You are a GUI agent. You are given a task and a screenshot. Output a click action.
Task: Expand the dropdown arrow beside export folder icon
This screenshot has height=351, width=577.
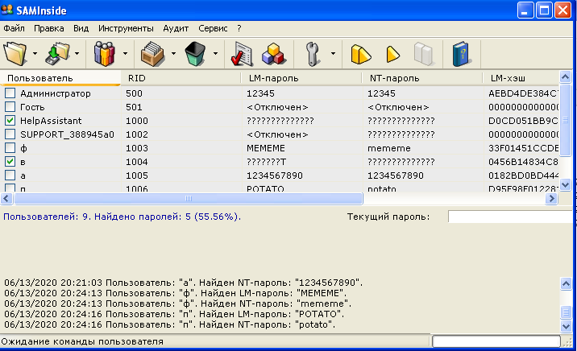pyautogui.click(x=77, y=54)
